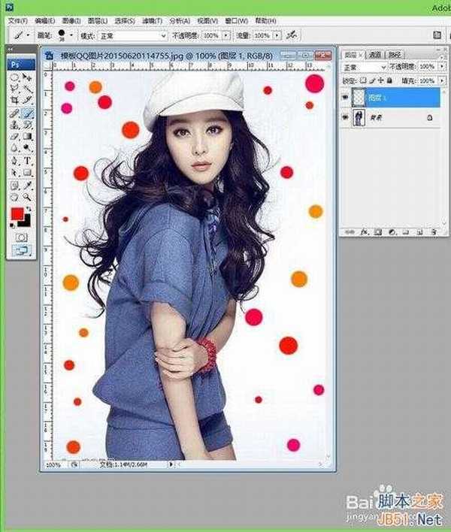This screenshot has width=451, height=532.
Task: Hide Layer 1 using its eye icon
Action: point(345,97)
